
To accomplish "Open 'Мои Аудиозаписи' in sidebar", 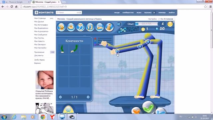I will (41, 31).
